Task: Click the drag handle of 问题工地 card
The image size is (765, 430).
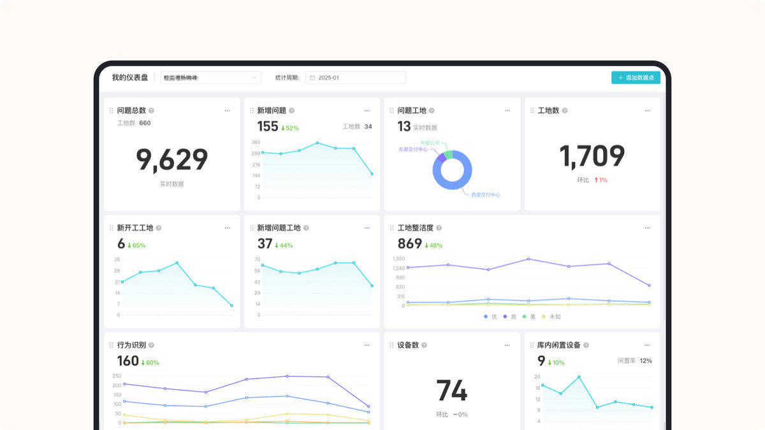Action: (x=392, y=110)
